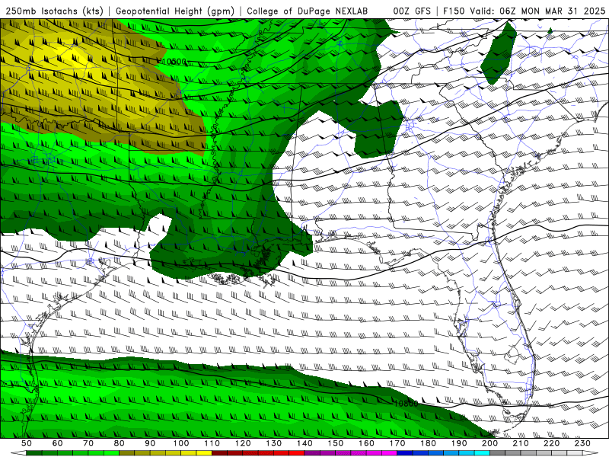The image size is (609, 457).
Task: Click the "College of DuPage NEXLAB" label
Action: coord(308,11)
